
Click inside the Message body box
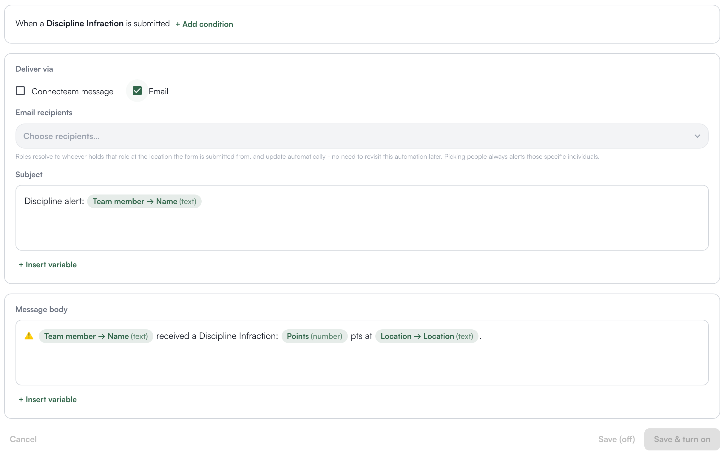click(x=362, y=353)
